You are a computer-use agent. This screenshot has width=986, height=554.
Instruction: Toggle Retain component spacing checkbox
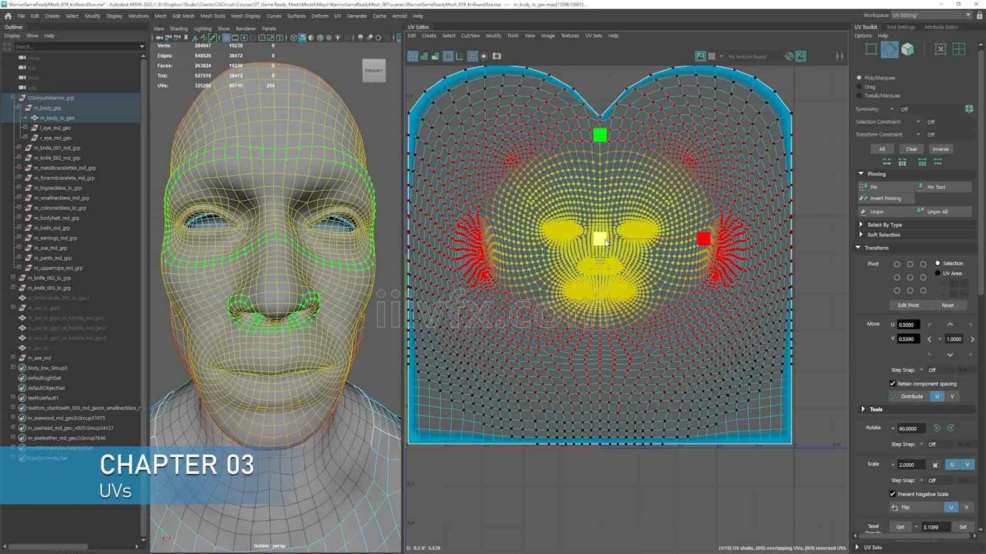[892, 383]
